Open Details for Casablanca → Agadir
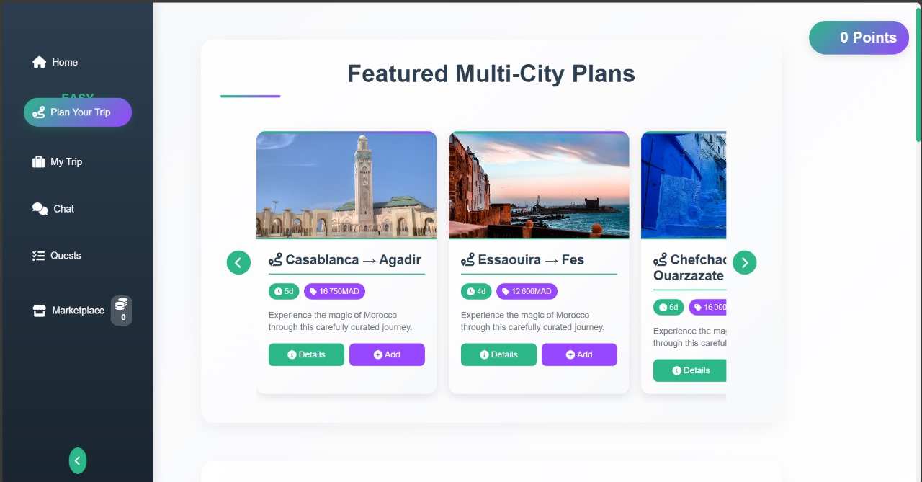This screenshot has width=922, height=482. (x=306, y=354)
